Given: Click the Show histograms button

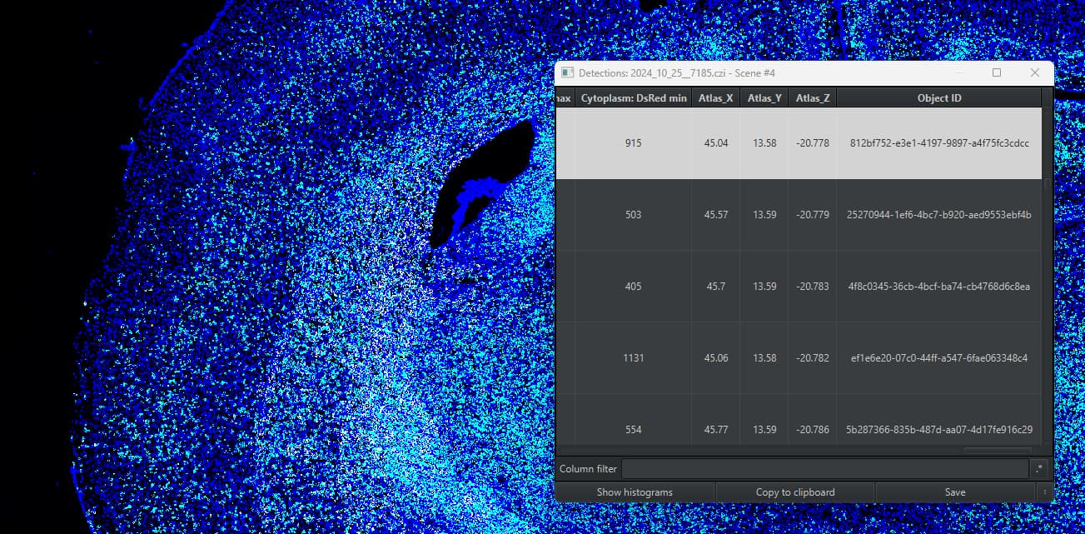Looking at the screenshot, I should (635, 492).
